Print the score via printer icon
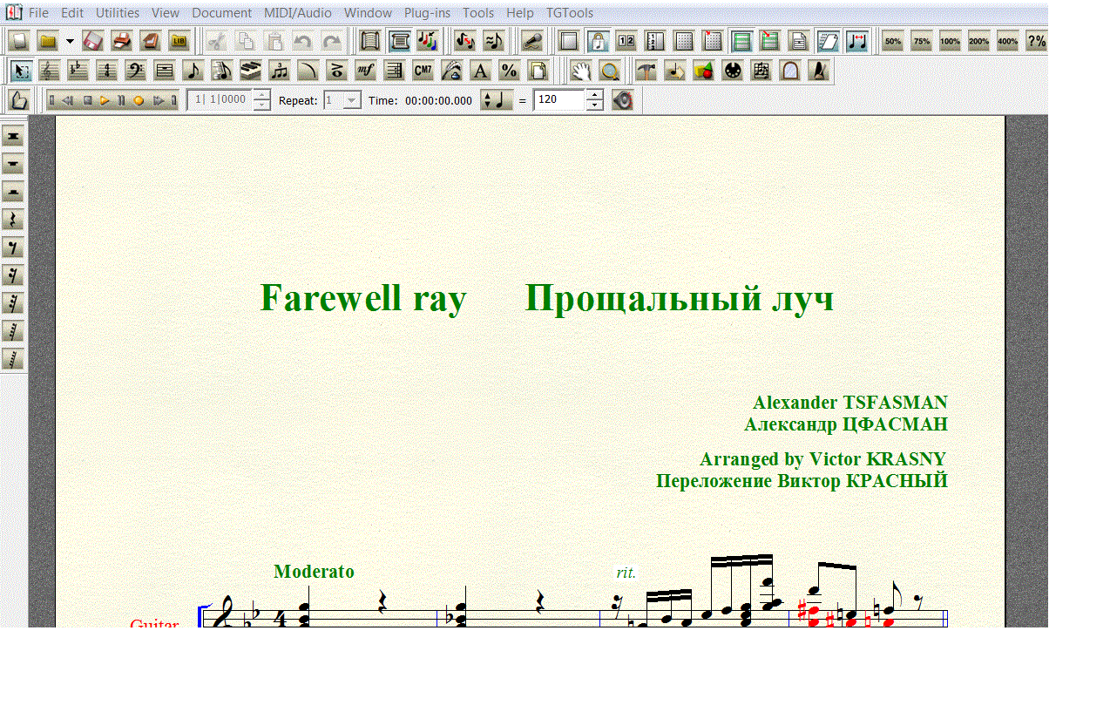Image resolution: width=1110 pixels, height=712 pixels. click(122, 41)
